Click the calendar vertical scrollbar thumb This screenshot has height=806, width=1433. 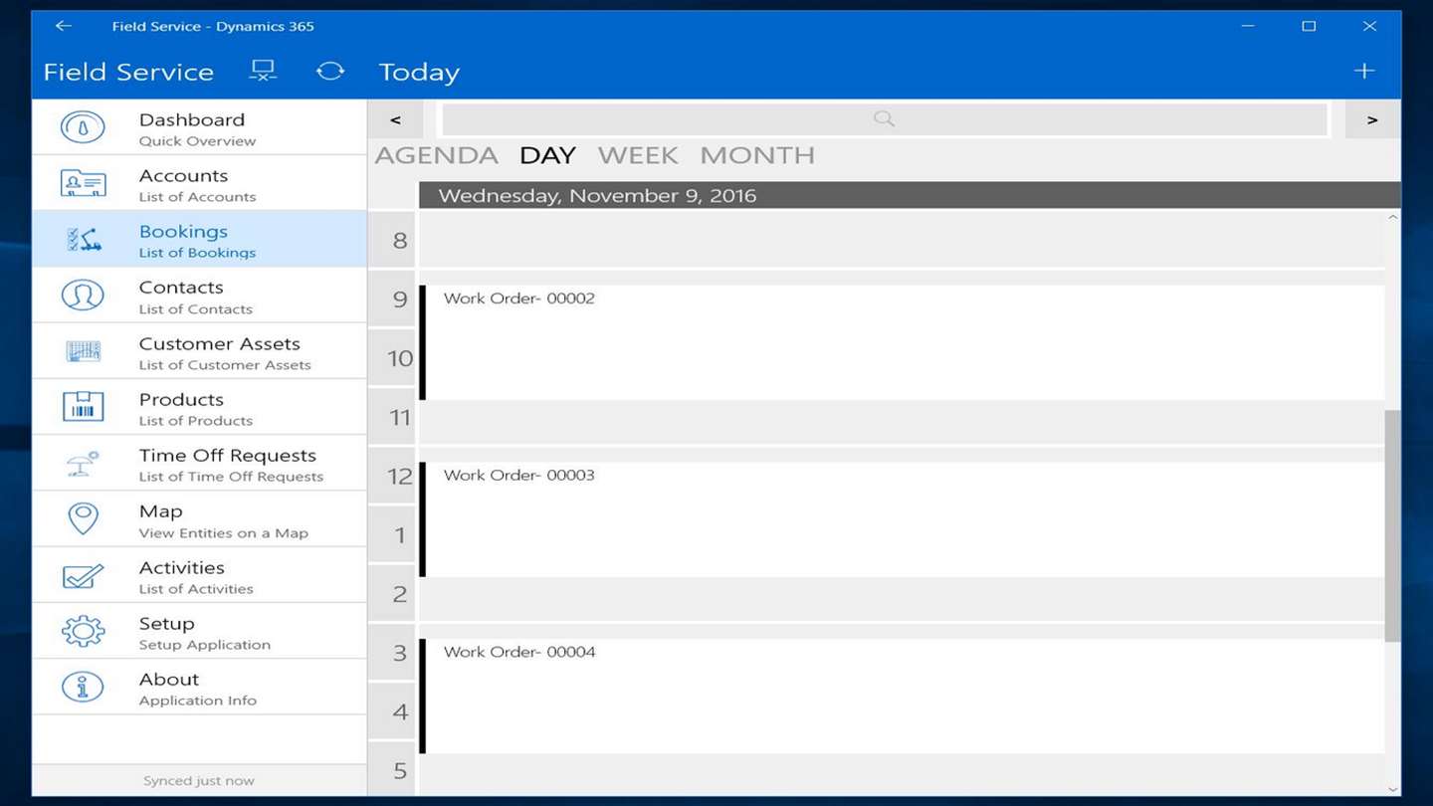tap(1392, 526)
